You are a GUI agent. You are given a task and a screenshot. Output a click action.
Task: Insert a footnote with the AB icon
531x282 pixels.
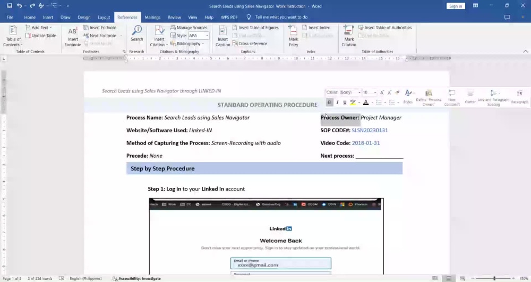click(x=73, y=36)
